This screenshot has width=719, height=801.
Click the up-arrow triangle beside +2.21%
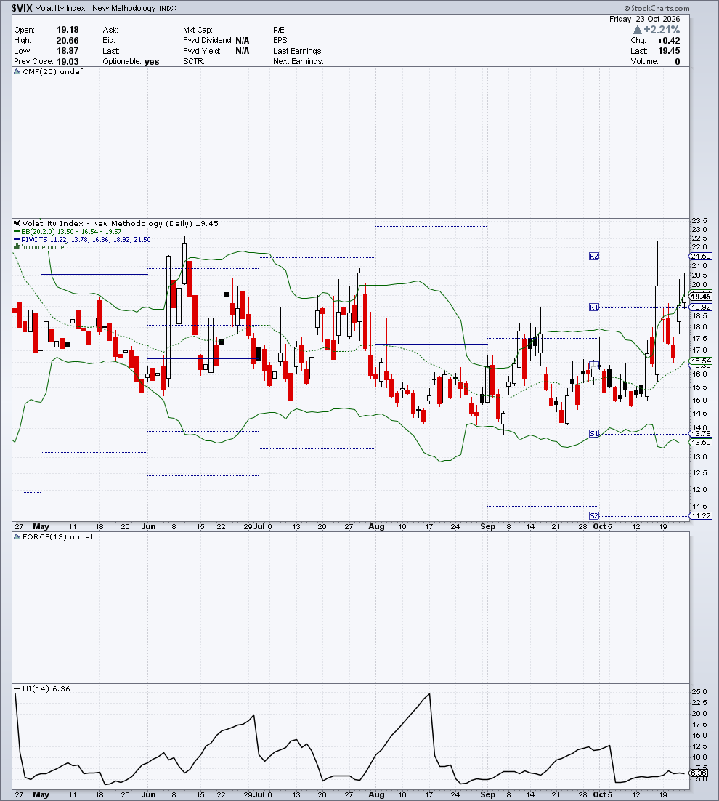638,30
